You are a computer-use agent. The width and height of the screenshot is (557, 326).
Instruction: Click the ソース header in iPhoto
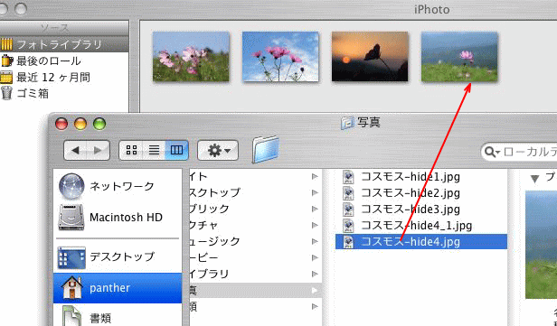click(64, 28)
